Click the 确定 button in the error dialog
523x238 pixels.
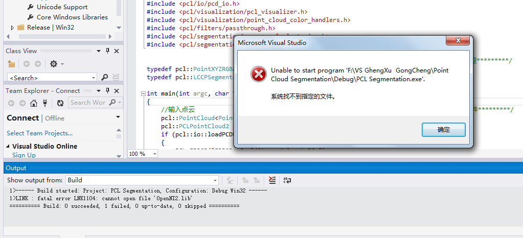pos(443,130)
